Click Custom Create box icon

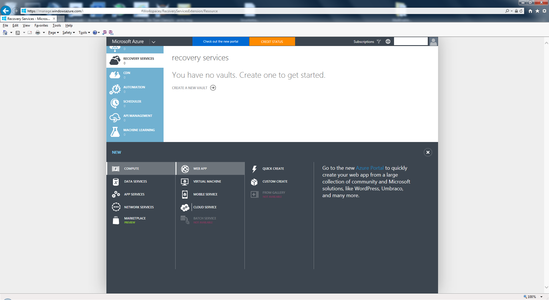(x=254, y=182)
